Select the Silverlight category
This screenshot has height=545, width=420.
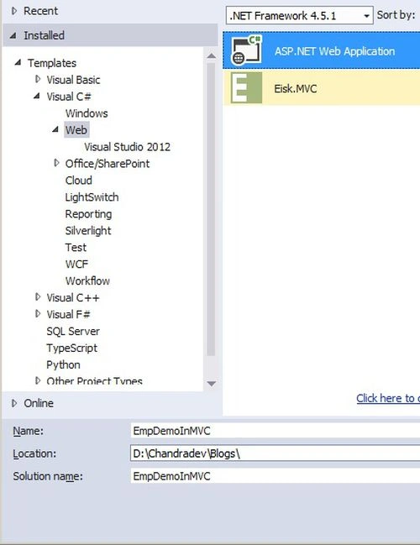click(x=88, y=230)
